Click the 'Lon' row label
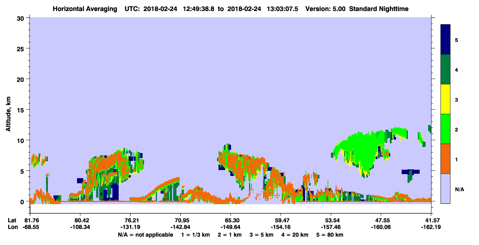Screen dimensions: 479x245 (x=13, y=227)
